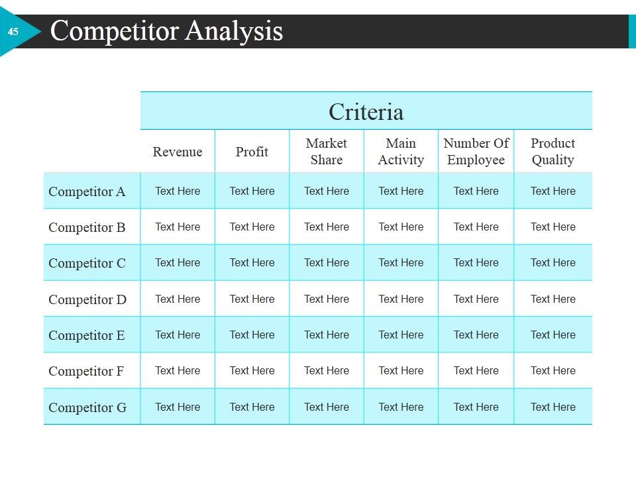Viewport: 636px width, 477px height.
Task: Select the Competitor Analysis title
Action: coord(166,31)
